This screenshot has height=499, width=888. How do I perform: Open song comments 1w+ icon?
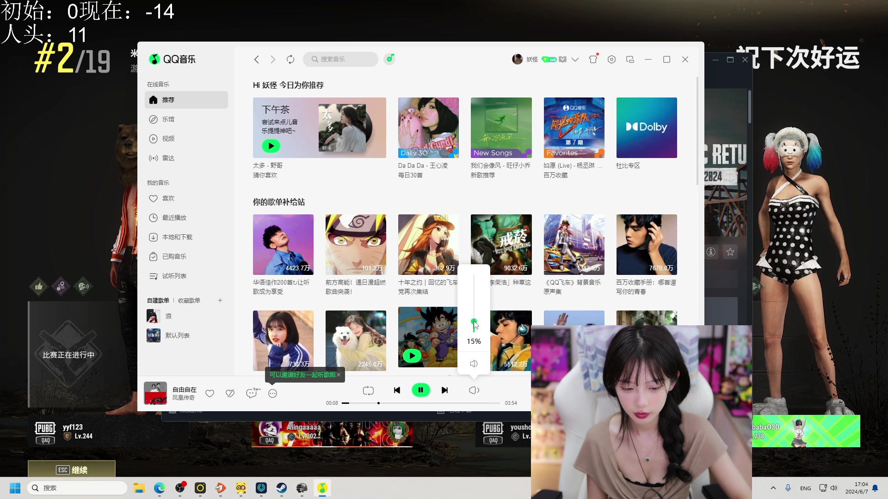pyautogui.click(x=253, y=393)
